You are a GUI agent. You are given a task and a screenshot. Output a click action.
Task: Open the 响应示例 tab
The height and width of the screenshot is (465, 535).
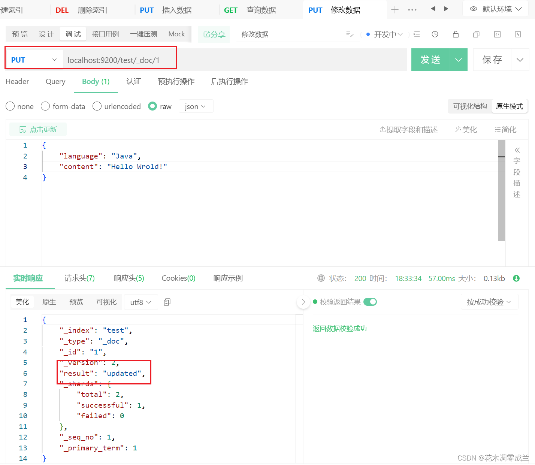(228, 278)
